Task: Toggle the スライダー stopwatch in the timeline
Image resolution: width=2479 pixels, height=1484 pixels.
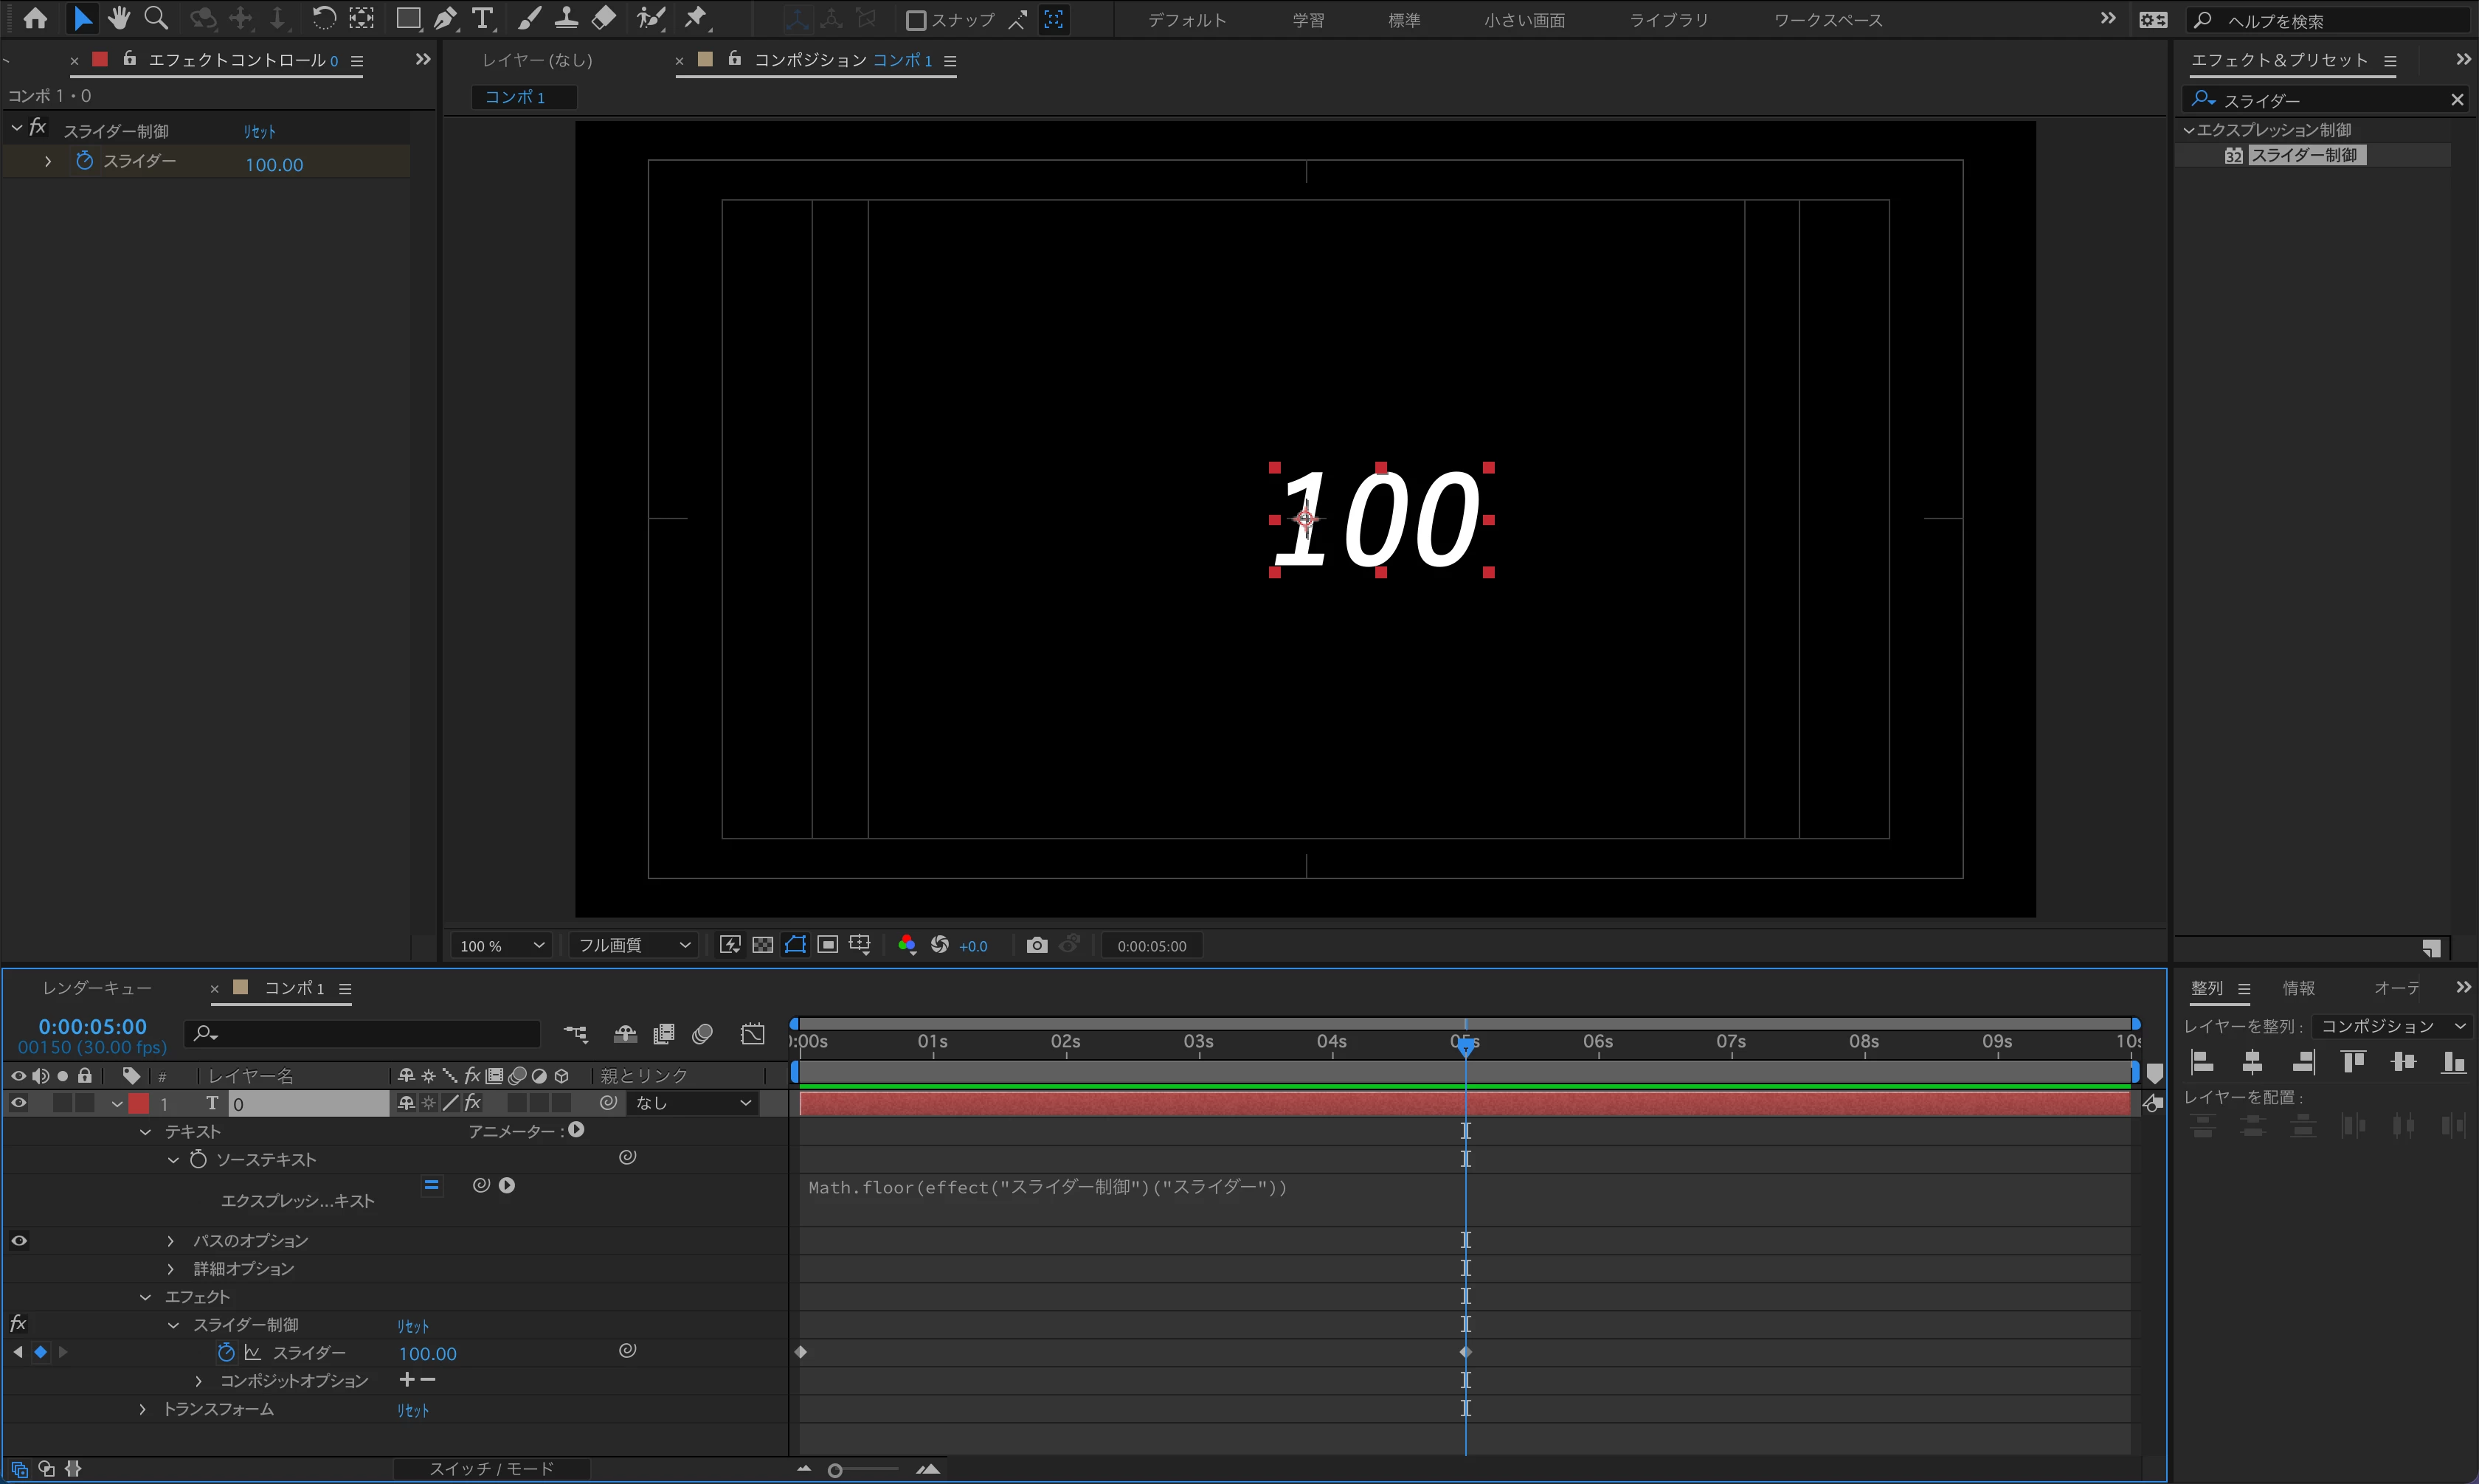Action: 226,1352
